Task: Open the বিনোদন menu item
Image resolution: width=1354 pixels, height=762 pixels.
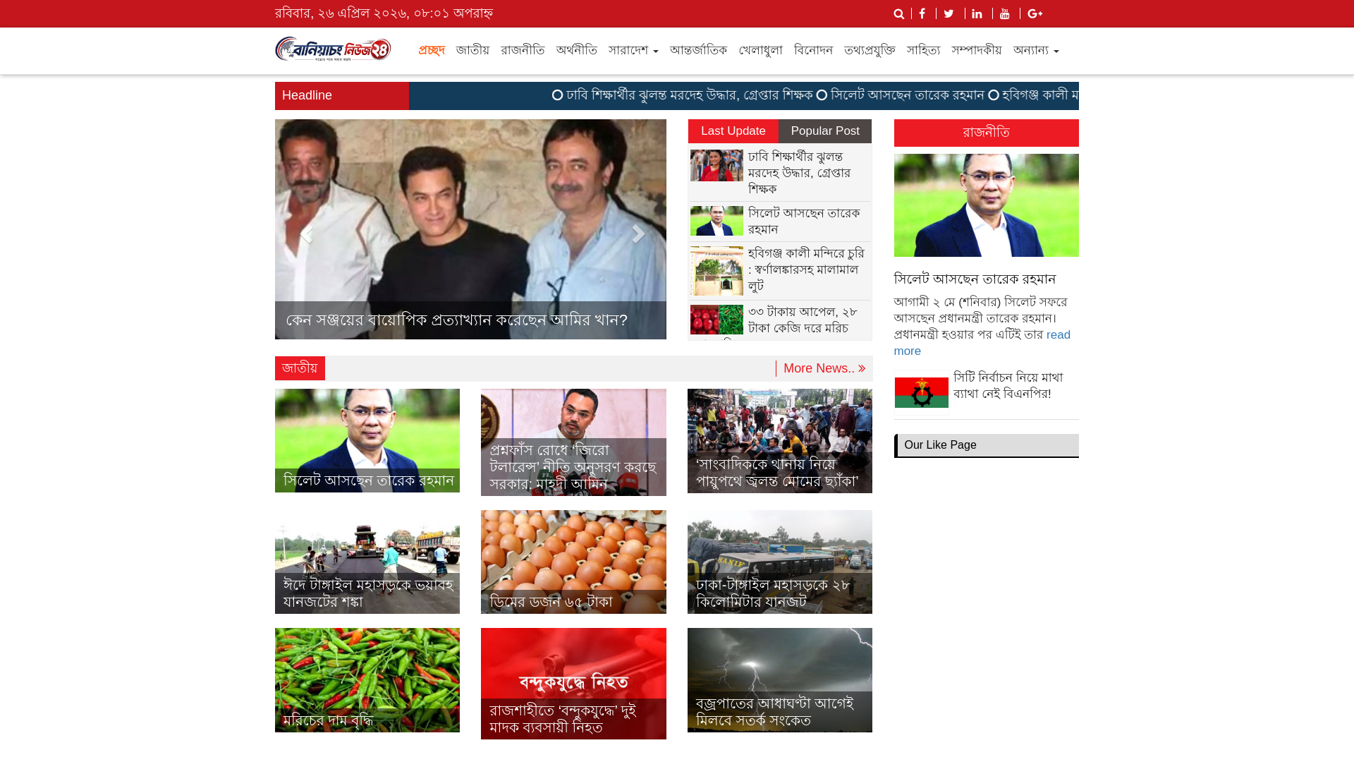Action: pyautogui.click(x=813, y=51)
